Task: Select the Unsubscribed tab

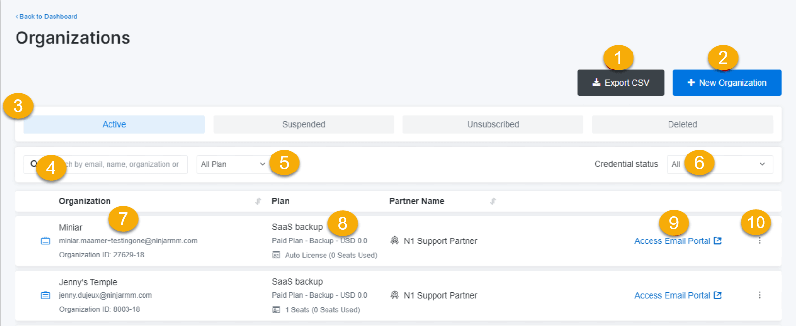Action: [492, 124]
